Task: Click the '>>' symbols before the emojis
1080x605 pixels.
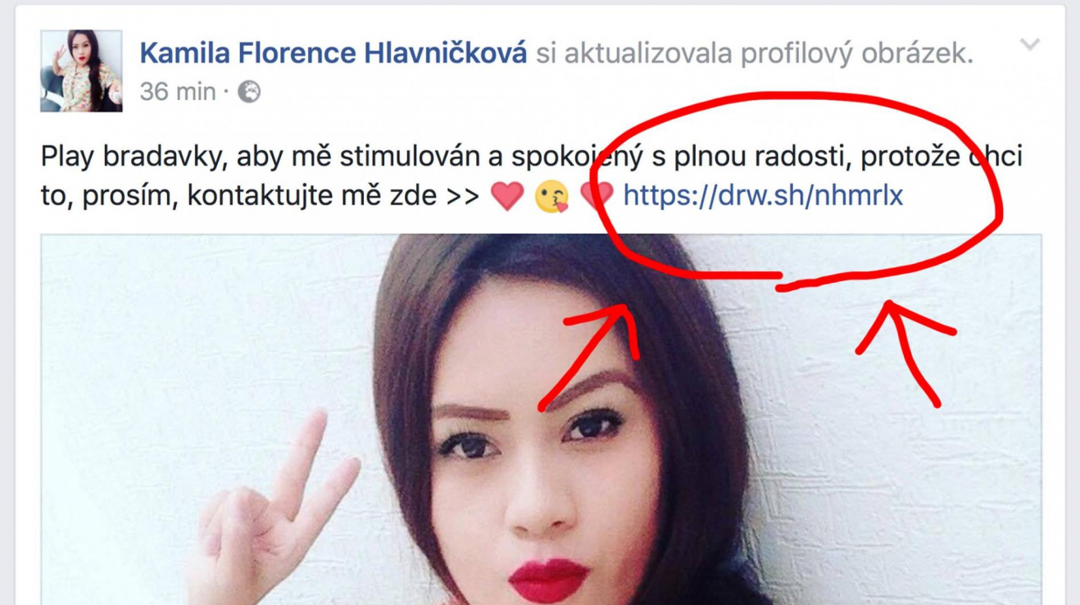Action: [x=462, y=197]
